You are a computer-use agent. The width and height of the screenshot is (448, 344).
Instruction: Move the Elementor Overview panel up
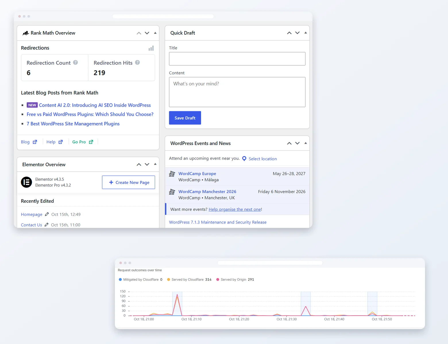139,164
